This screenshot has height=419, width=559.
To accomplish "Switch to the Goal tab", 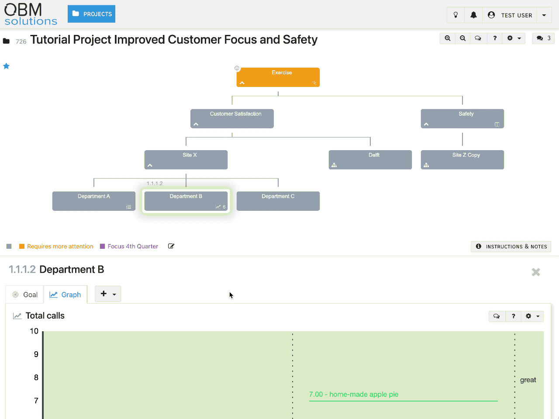I will coord(25,295).
